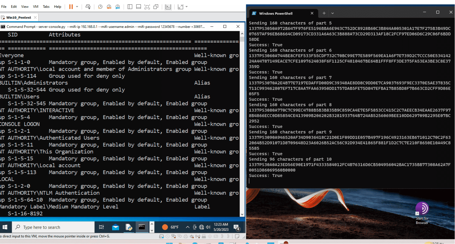Viewport: 455px width, 244px height.
Task: Click 'Mandatory Label\Medium Mandatory Level' text
Action: tap(59, 207)
